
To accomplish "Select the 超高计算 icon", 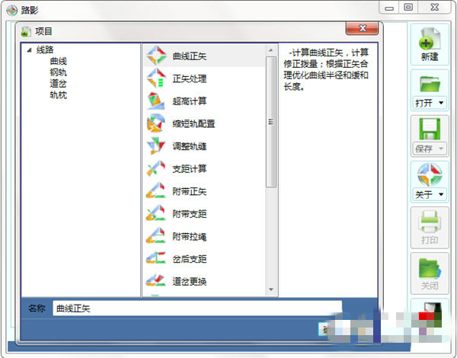I will pyautogui.click(x=156, y=101).
